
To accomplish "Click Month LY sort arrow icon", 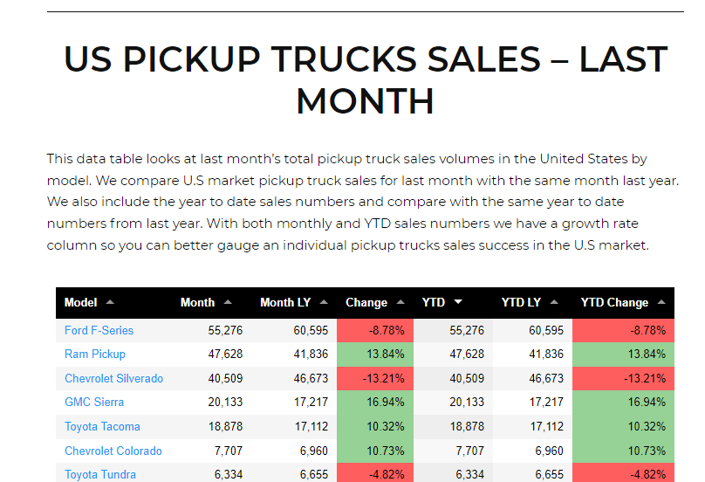I will [324, 302].
